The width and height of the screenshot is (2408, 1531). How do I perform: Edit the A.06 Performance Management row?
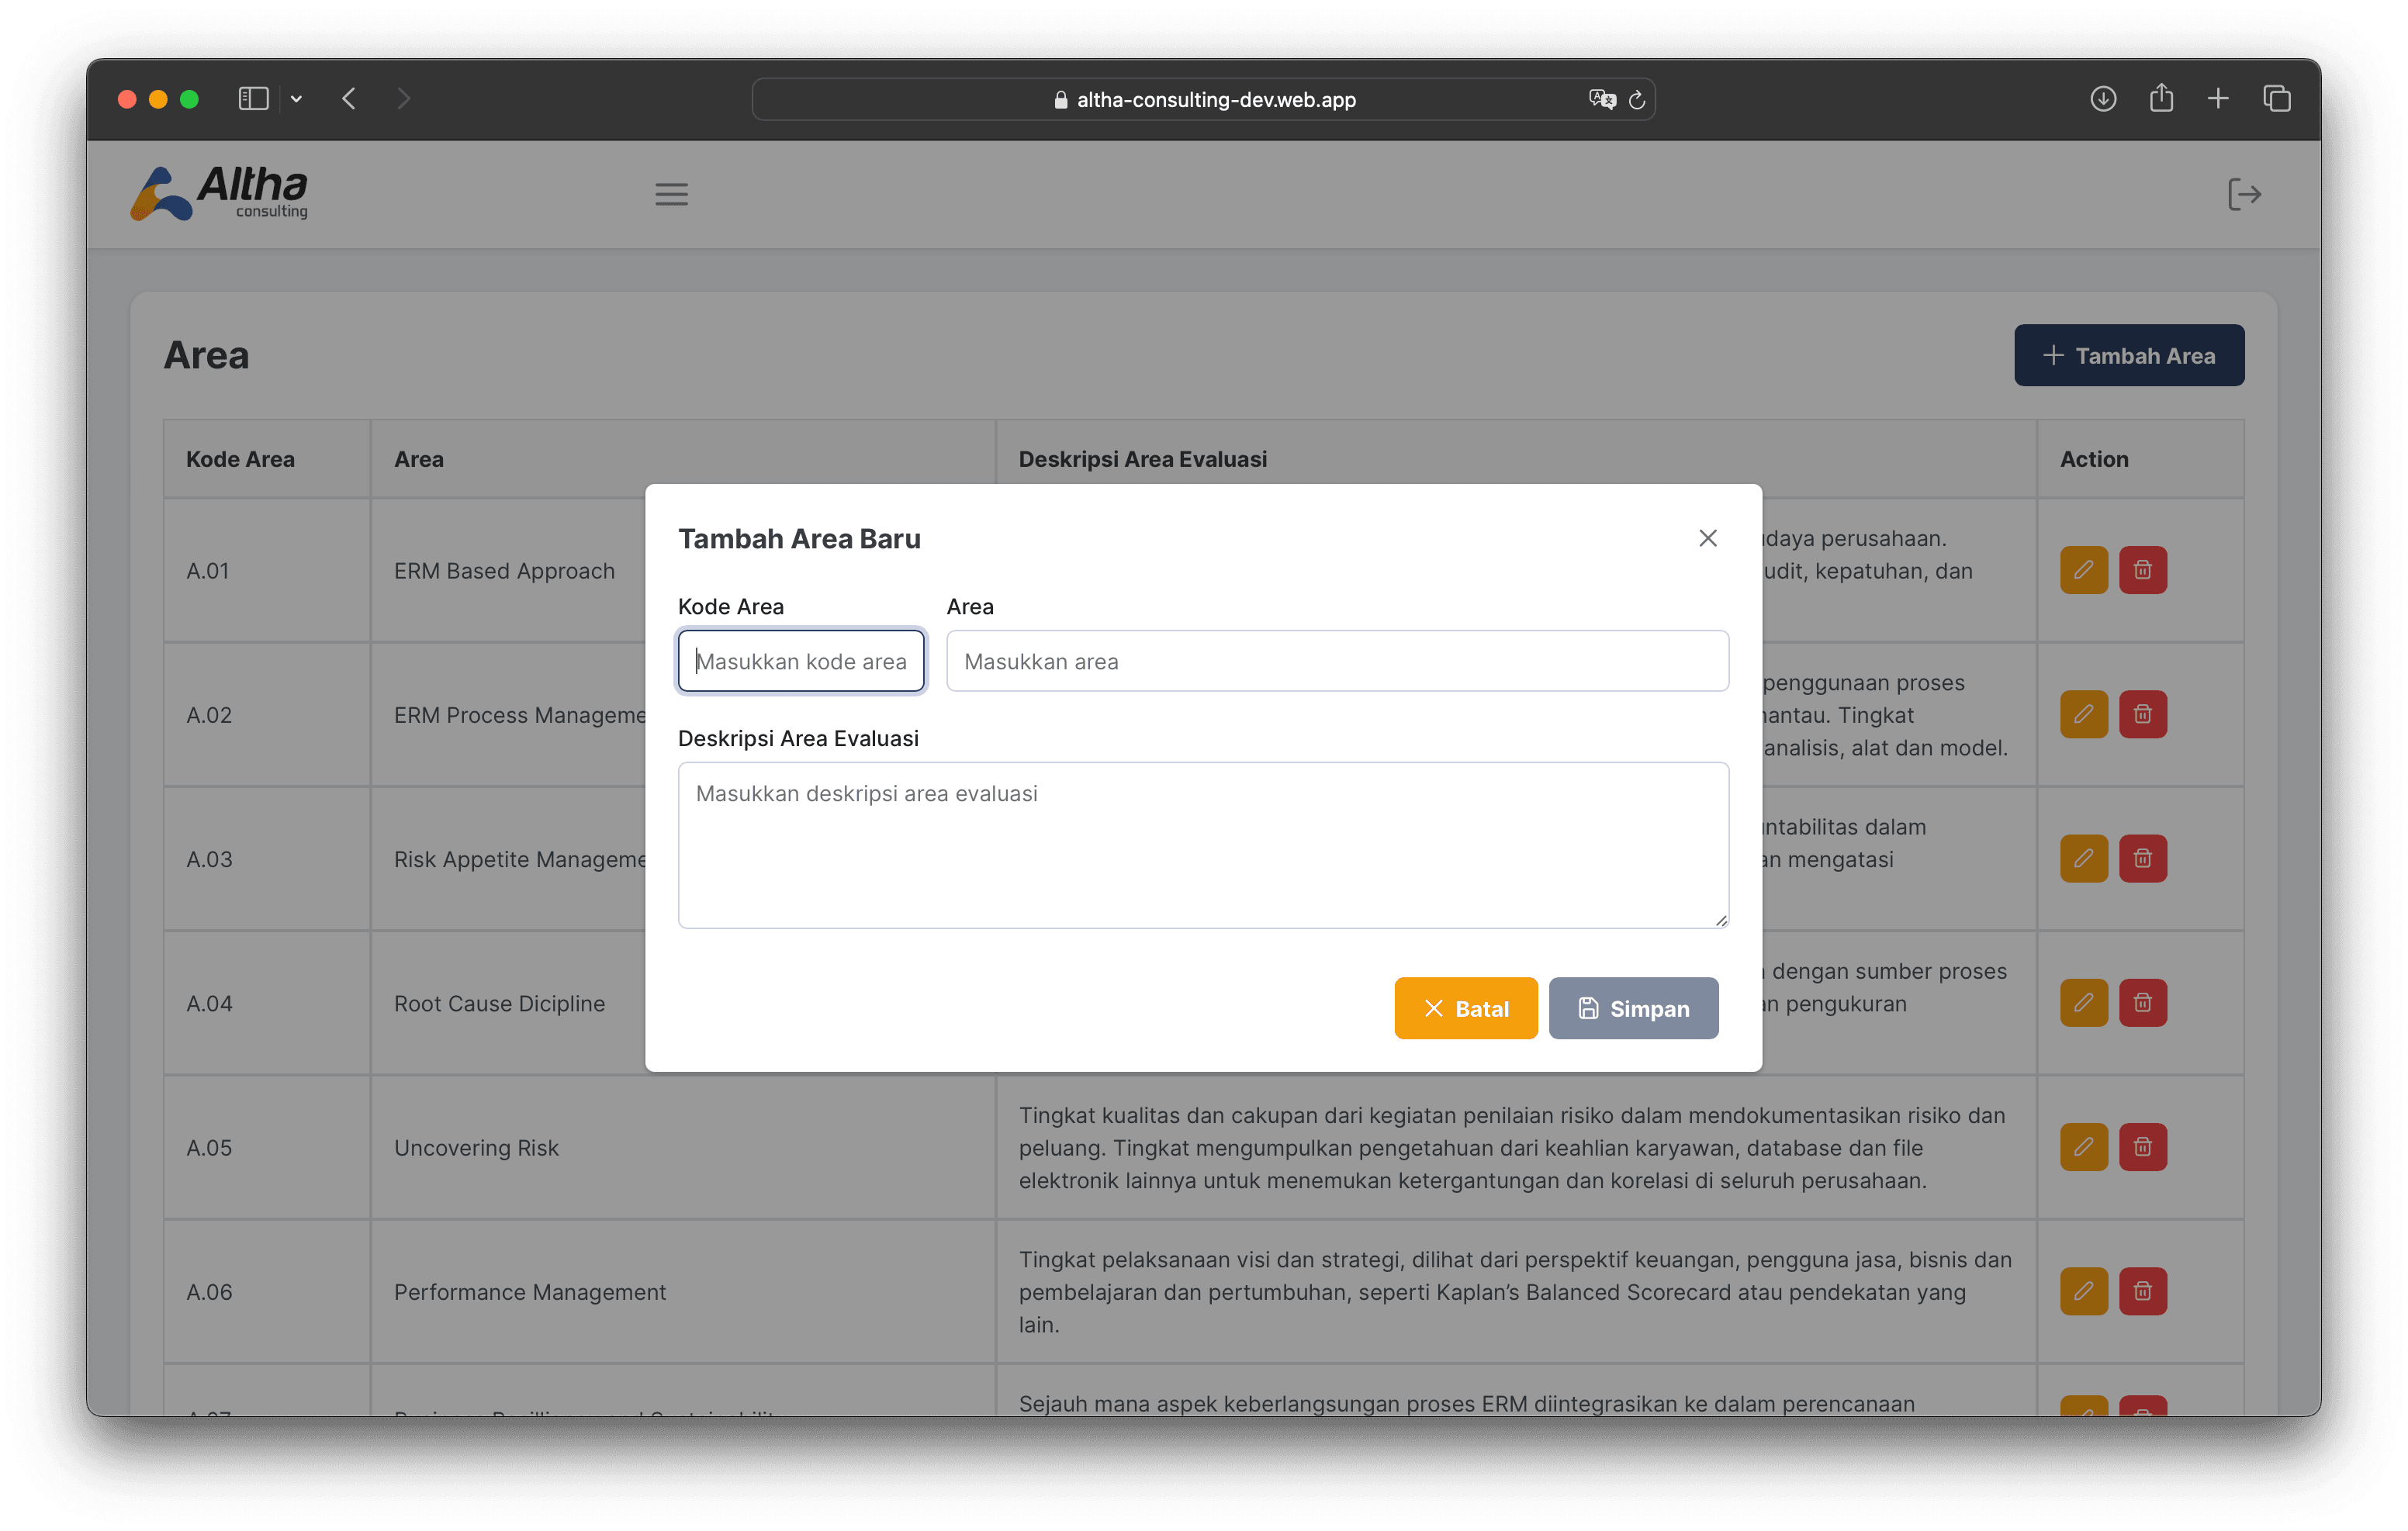coord(2083,1290)
